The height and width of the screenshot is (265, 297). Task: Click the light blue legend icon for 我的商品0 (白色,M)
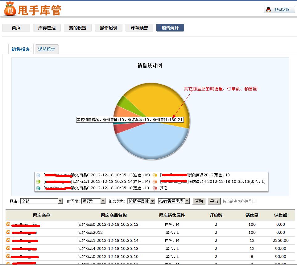click(x=38, y=175)
